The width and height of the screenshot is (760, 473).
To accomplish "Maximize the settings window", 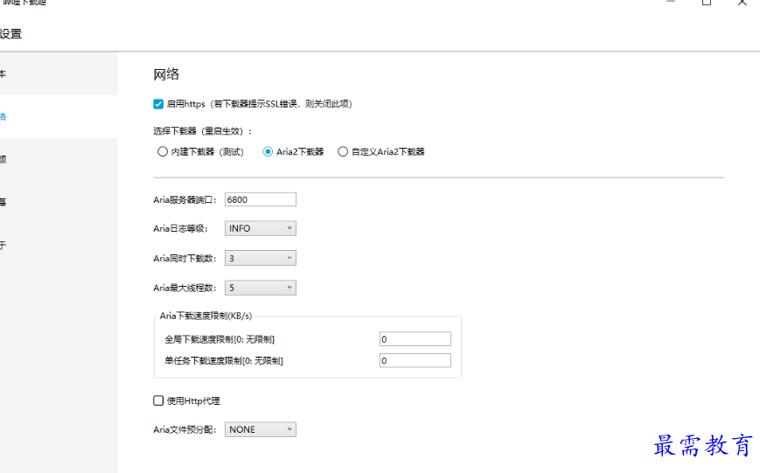I will (x=707, y=3).
